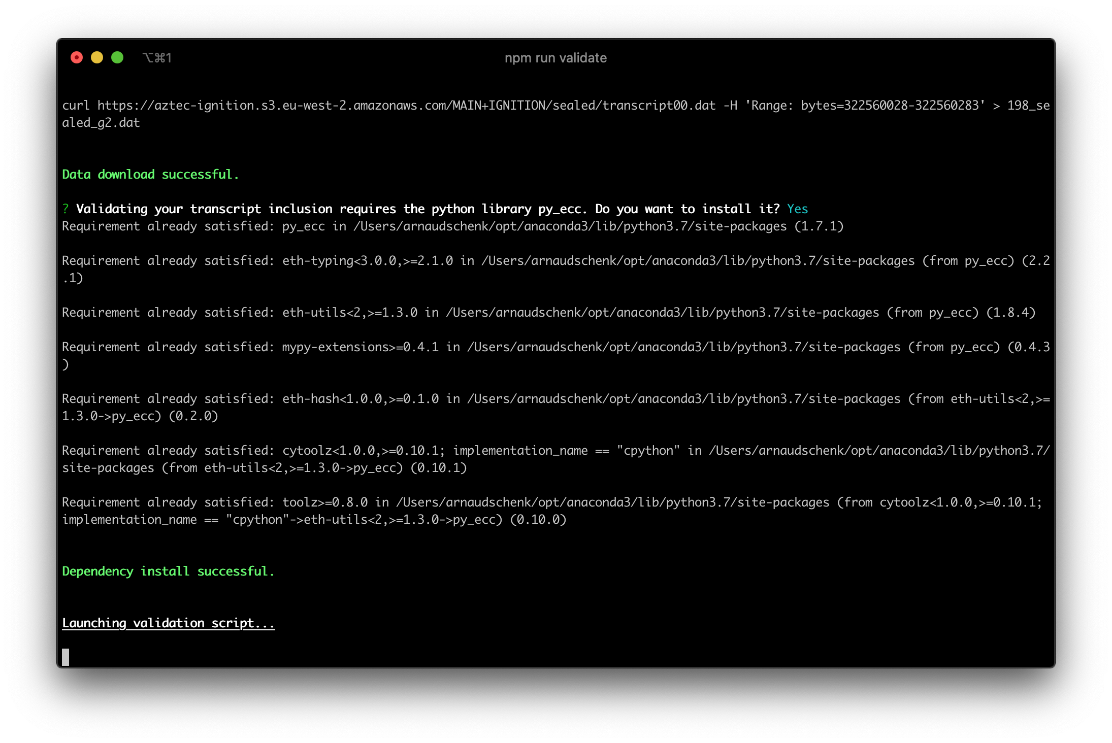Click the 'mypy-extensions>=0.4.1' requirement text

pos(361,347)
